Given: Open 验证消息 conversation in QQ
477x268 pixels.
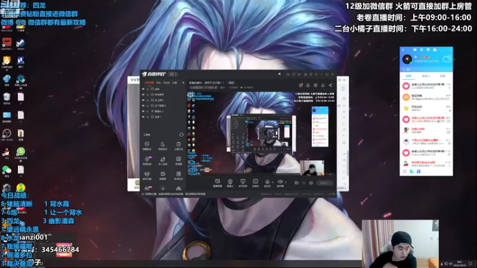Looking at the screenshot, I should coord(426,97).
